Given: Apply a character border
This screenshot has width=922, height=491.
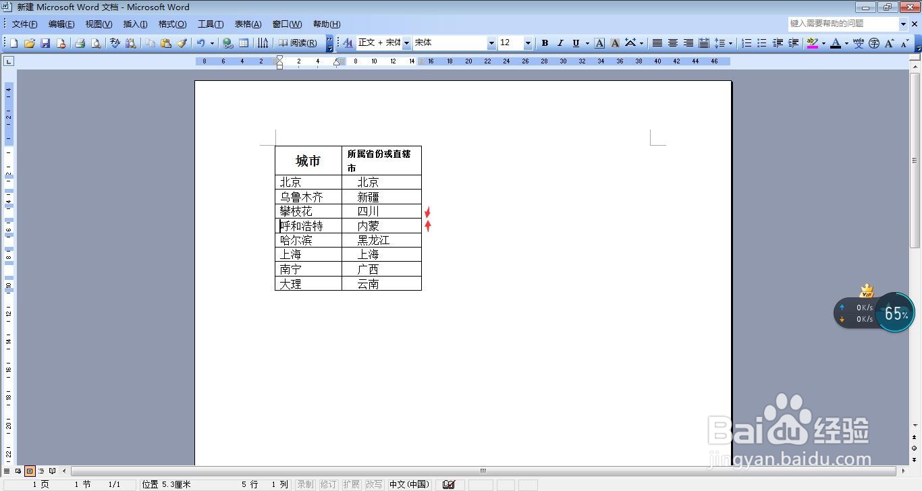Looking at the screenshot, I should point(599,43).
